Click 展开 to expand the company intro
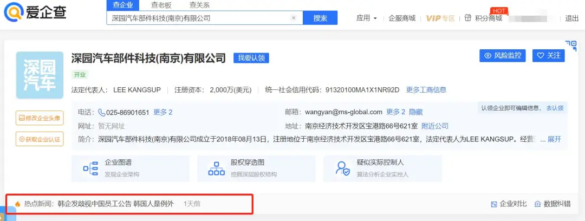This screenshot has height=221, width=585. pos(554,139)
